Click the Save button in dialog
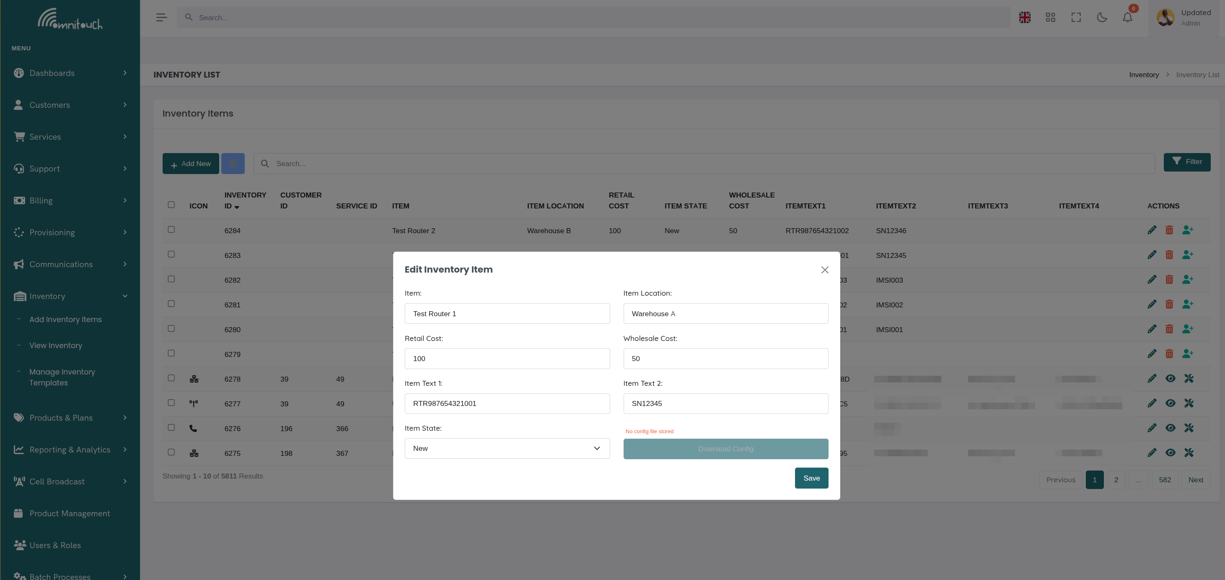 [x=811, y=478]
